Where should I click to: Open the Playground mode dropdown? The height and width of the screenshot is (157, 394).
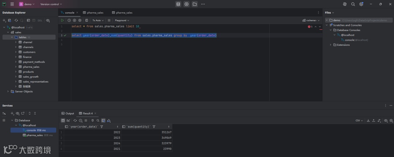pos(122,20)
